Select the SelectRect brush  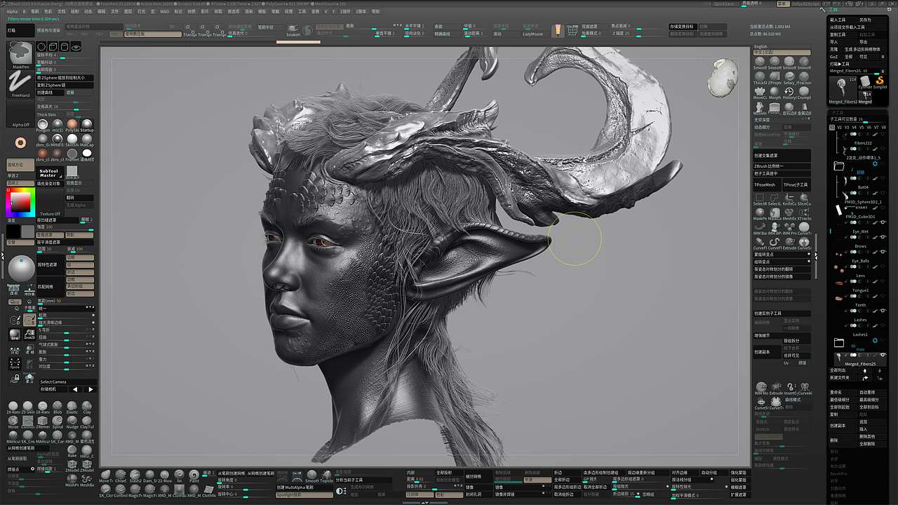(760, 199)
